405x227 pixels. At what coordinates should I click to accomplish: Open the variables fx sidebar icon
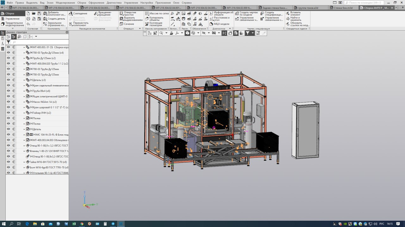(3, 43)
